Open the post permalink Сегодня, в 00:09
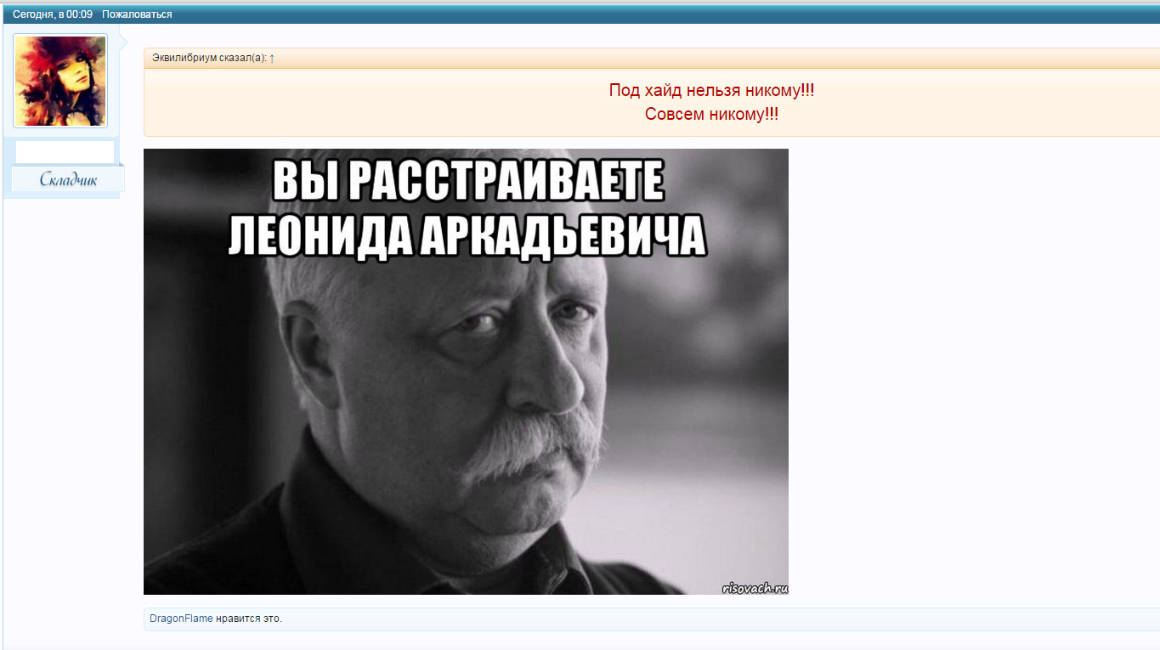 [x=52, y=14]
